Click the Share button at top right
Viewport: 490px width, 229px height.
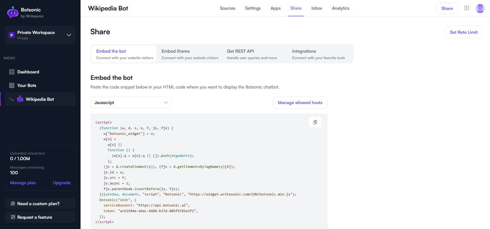[x=447, y=8]
